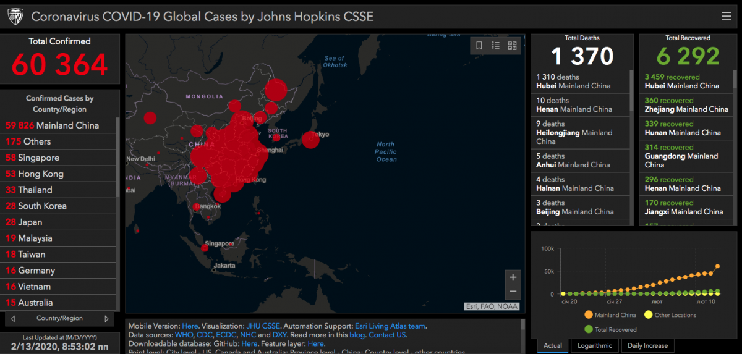Switch to the Logarithmic chart tab
Image resolution: width=742 pixels, height=354 pixels.
595,345
